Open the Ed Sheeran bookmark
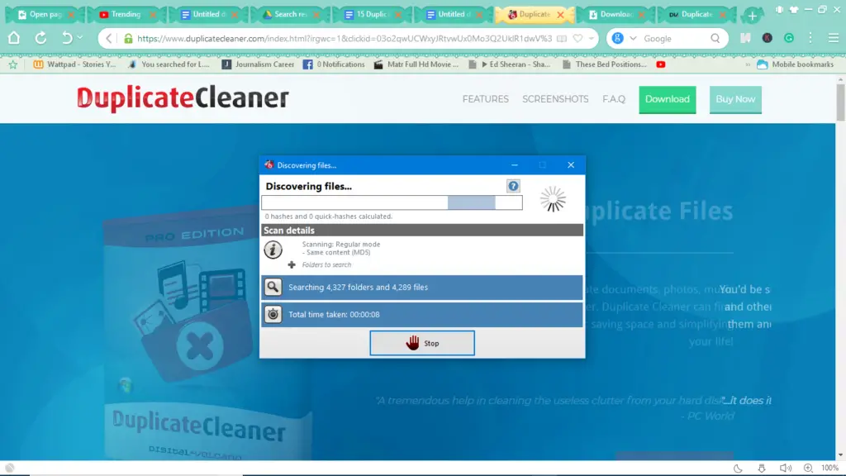This screenshot has height=476, width=846. pos(509,64)
